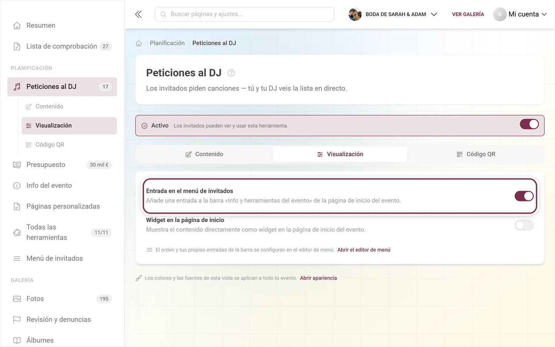Screen dimensions: 555x347
Task: Click the puzzle icon for Todas las herramientas
Action: coord(17,232)
